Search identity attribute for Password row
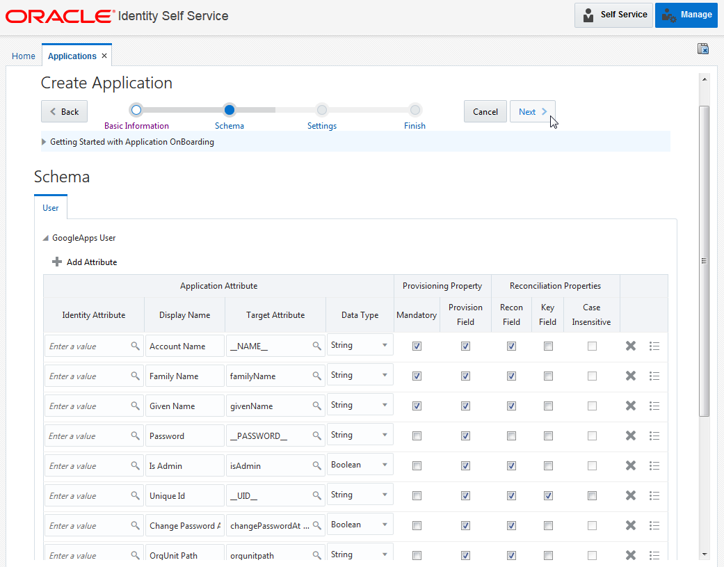Screen dimensions: 724x567 click(x=135, y=436)
